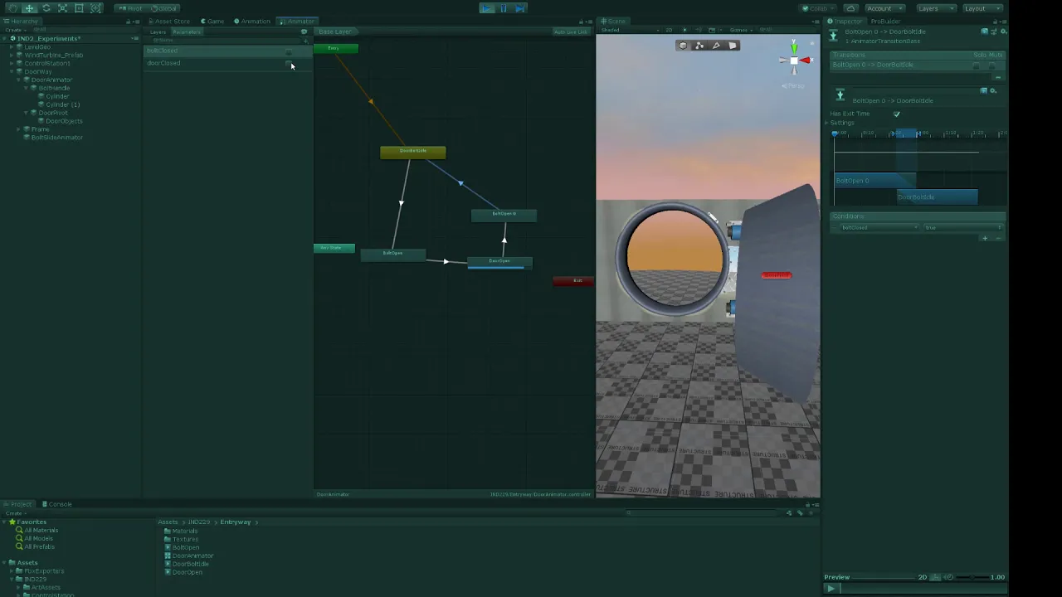
Task: Select DoorObjects in Hierarchy
Action: [64, 121]
